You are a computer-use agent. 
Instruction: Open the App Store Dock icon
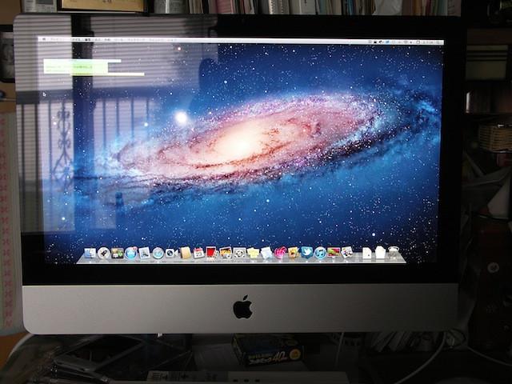click(130, 253)
